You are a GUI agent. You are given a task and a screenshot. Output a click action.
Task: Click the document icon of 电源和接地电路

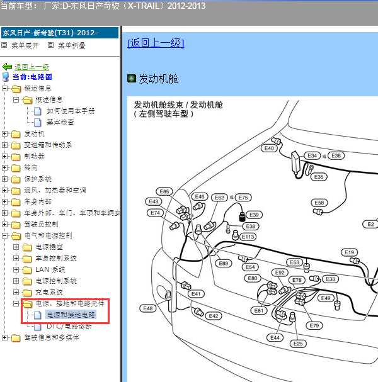tap(37, 315)
